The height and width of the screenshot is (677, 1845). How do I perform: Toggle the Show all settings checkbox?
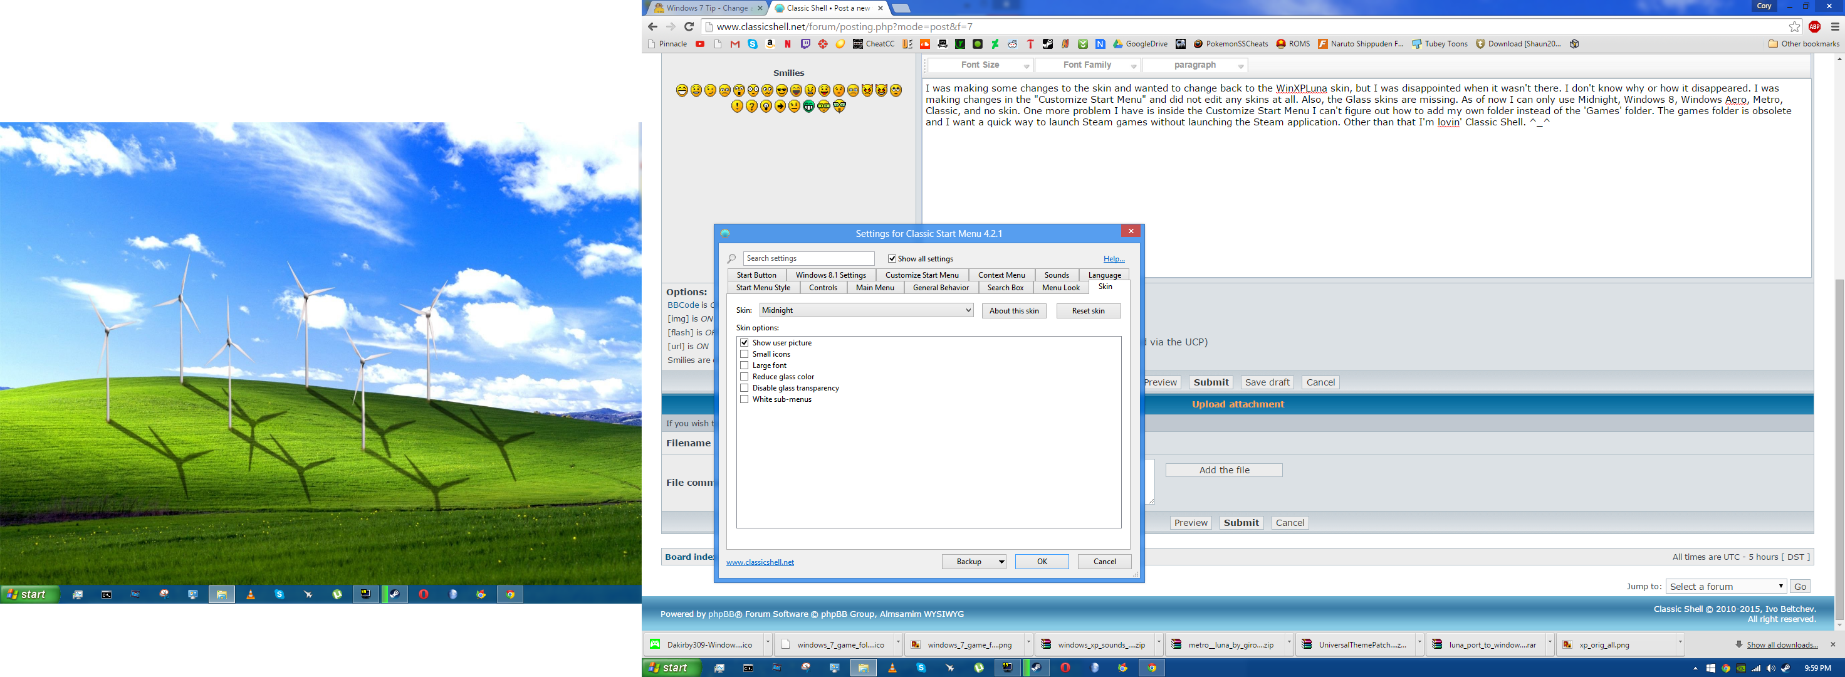(x=892, y=259)
